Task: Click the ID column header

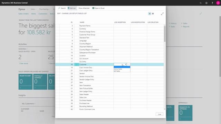Action: tap(71, 22)
